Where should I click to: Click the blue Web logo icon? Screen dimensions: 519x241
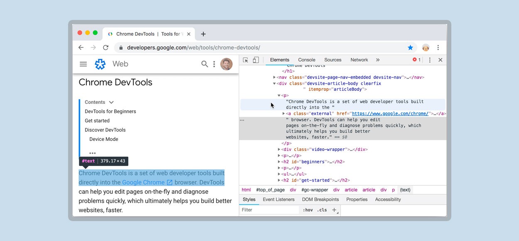pyautogui.click(x=100, y=64)
